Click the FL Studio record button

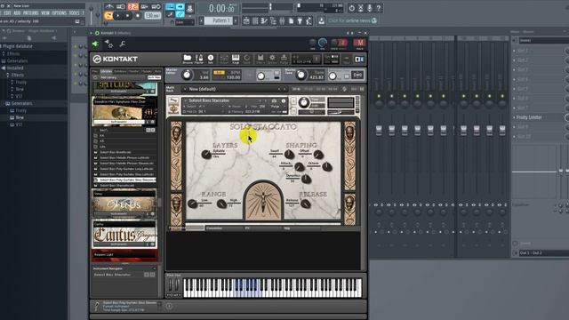137,16
